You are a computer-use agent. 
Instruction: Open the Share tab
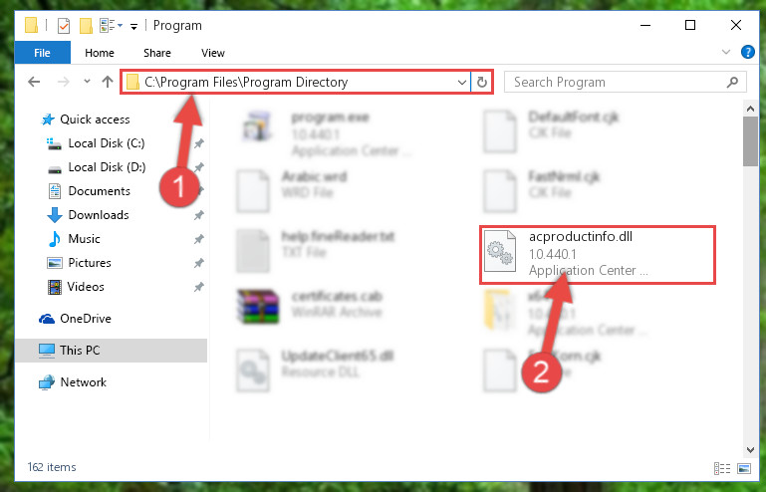click(157, 53)
